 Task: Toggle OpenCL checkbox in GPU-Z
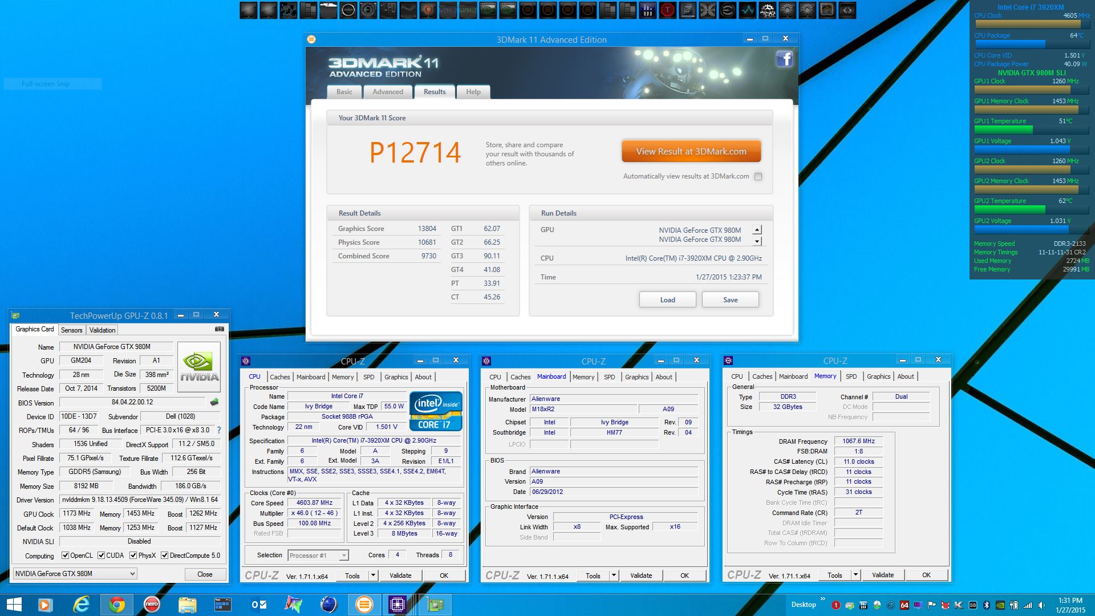pyautogui.click(x=66, y=556)
